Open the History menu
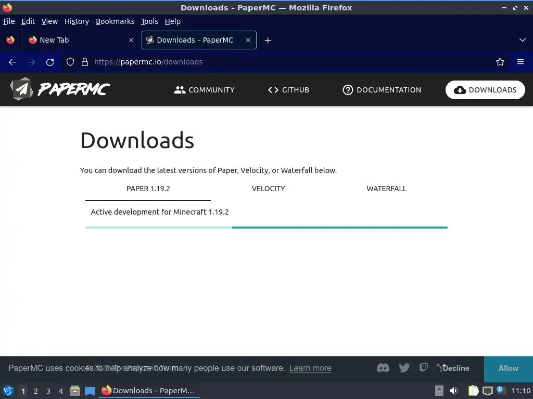Viewport: 533px width, 399px height. click(x=77, y=21)
